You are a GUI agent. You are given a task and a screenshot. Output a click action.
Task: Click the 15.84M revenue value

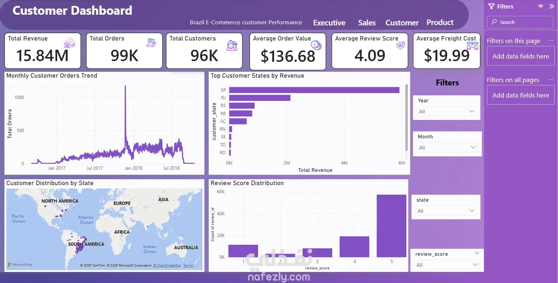tap(42, 55)
